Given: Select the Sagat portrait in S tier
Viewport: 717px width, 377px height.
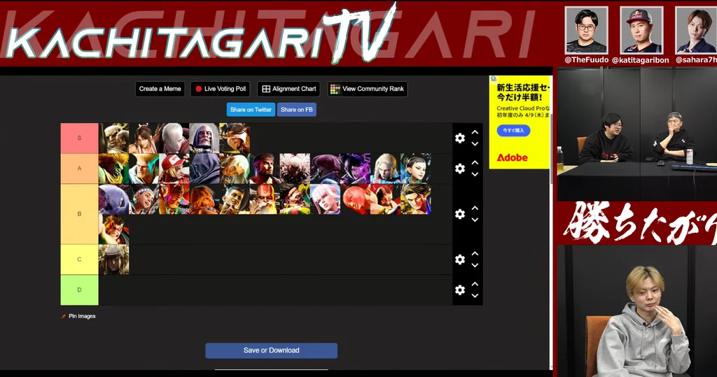Looking at the screenshot, I should click(x=114, y=138).
